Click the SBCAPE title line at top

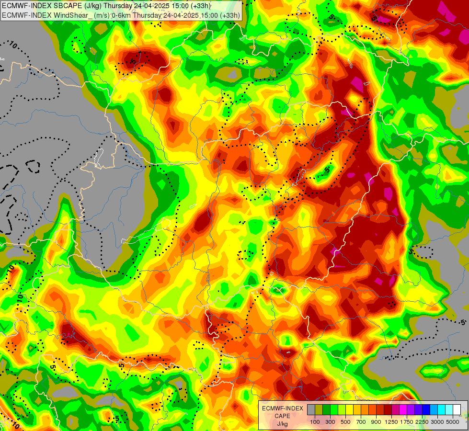[x=106, y=6]
